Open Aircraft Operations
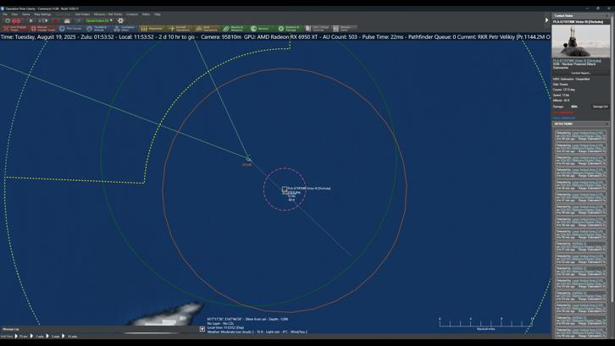615x346 pixels. pos(180,29)
